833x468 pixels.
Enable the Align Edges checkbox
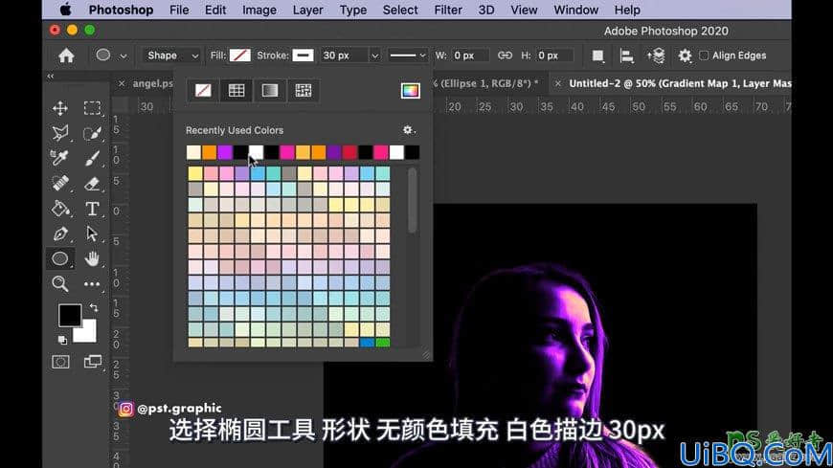[704, 56]
